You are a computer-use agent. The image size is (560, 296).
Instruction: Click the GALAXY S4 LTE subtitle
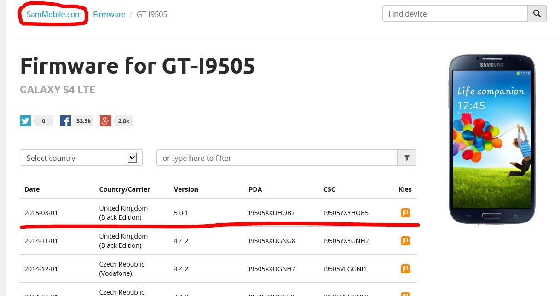(58, 90)
